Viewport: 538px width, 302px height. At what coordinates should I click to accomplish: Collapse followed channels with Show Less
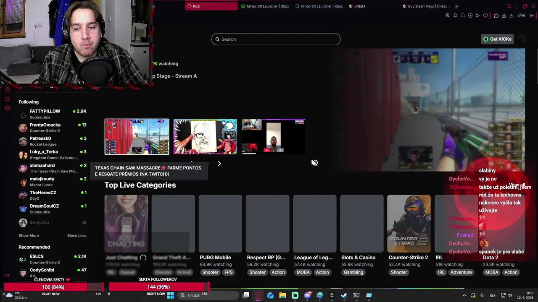[x=77, y=236]
